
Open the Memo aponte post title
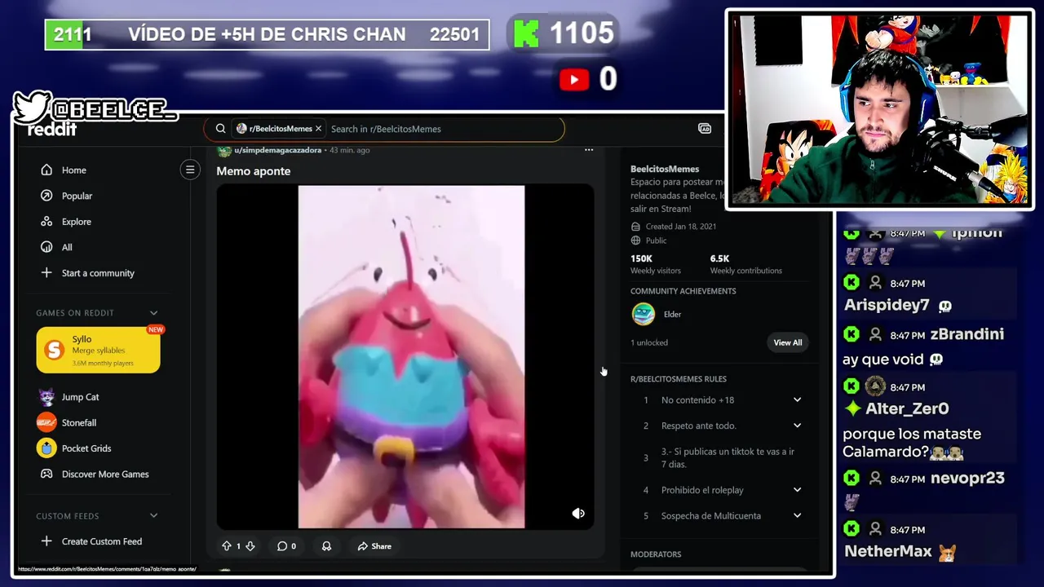(253, 171)
